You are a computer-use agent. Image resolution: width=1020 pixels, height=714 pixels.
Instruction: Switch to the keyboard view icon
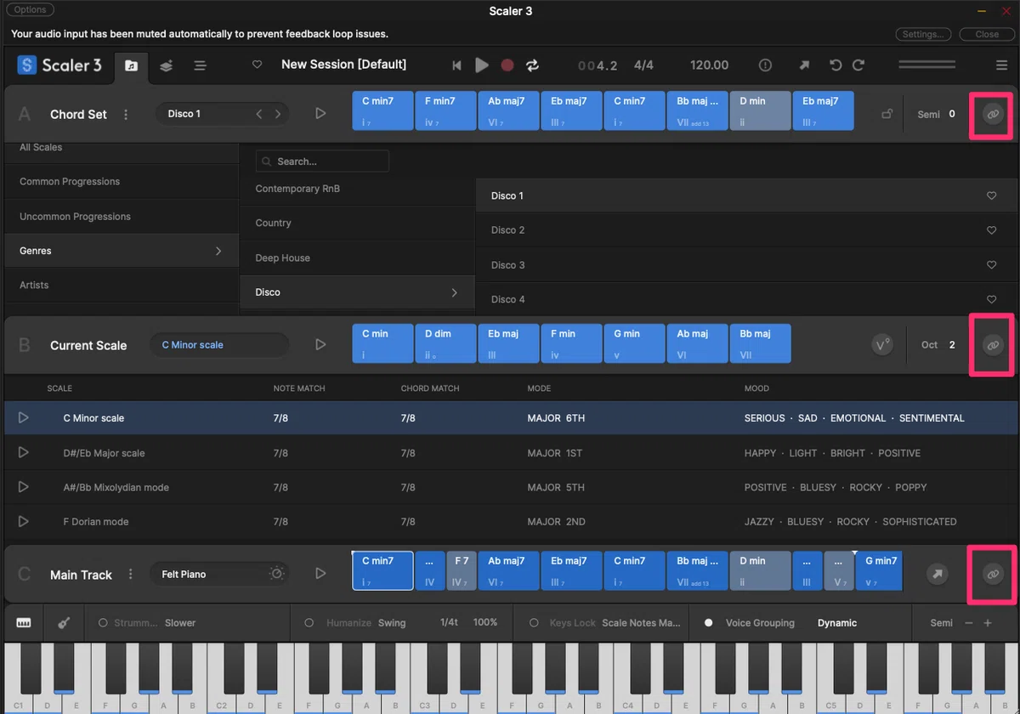24,623
